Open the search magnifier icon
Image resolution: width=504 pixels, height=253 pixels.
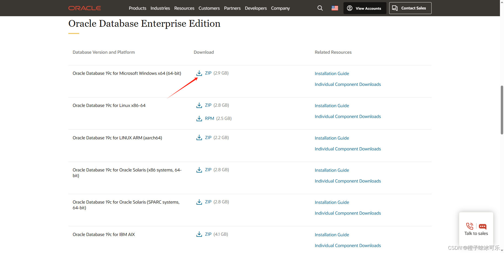320,8
